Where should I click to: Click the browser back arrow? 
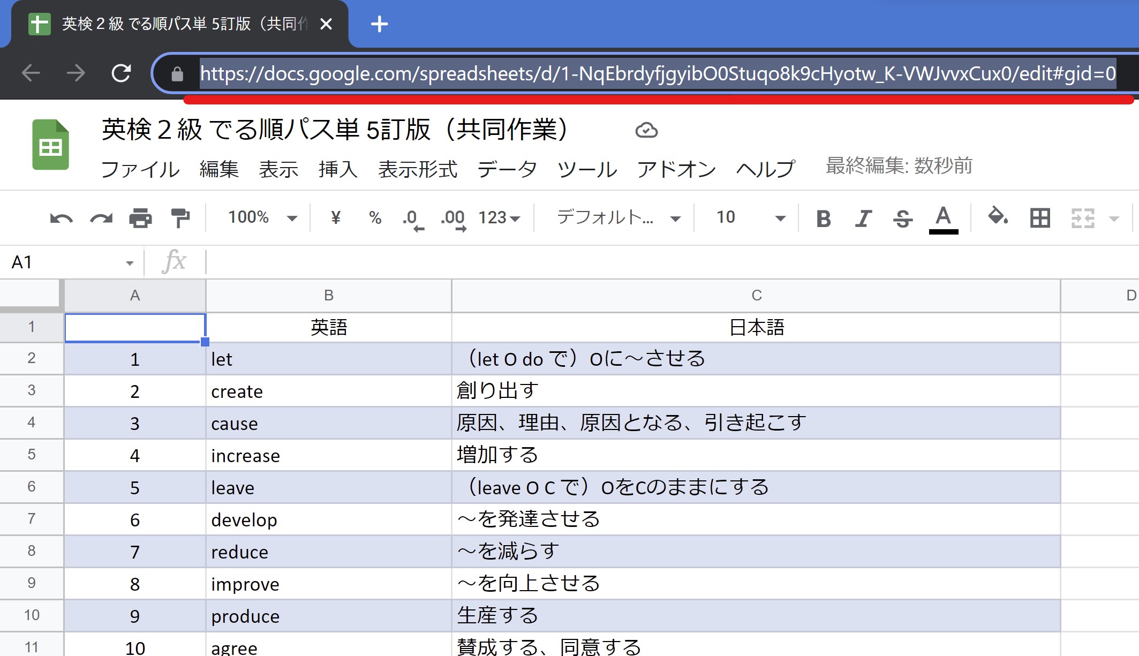(x=31, y=73)
